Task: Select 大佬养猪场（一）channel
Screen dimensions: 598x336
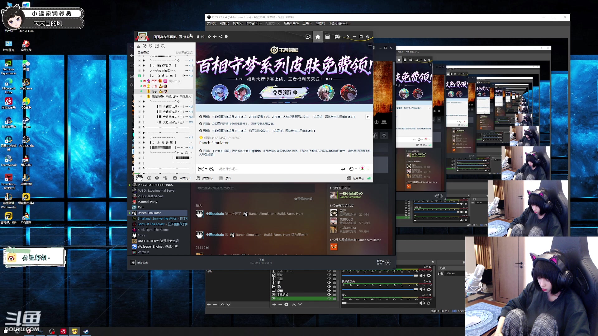Action: [x=173, y=106]
